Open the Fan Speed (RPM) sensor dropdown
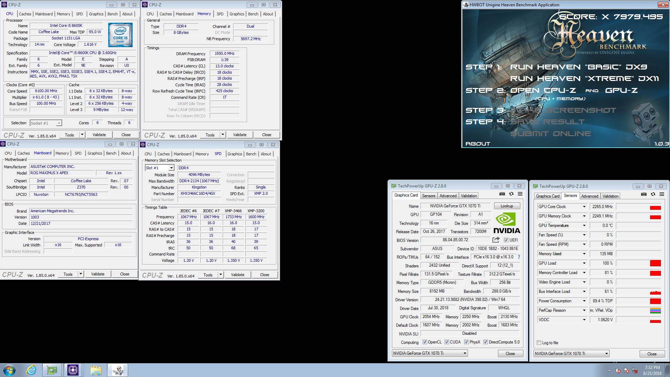The width and height of the screenshot is (670, 377). coord(584,244)
